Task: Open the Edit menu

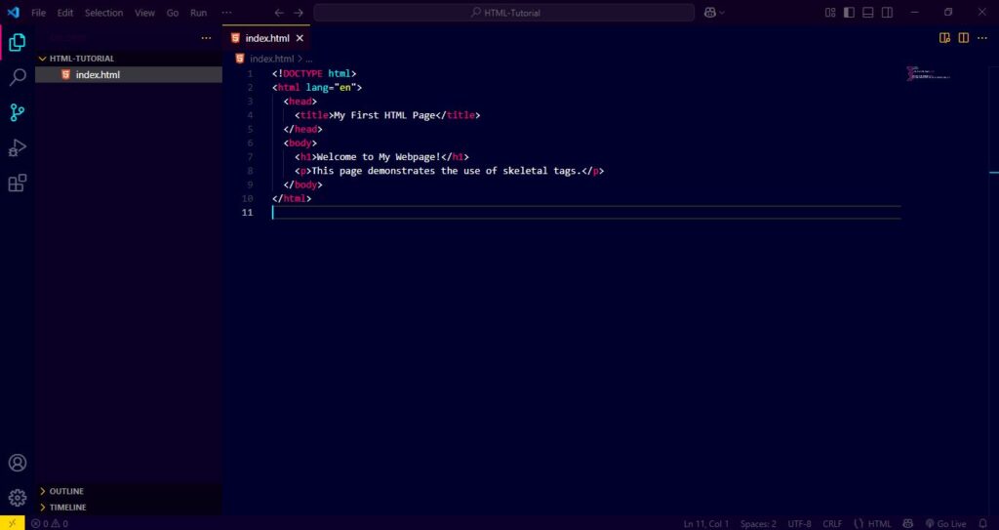Action: [x=65, y=13]
